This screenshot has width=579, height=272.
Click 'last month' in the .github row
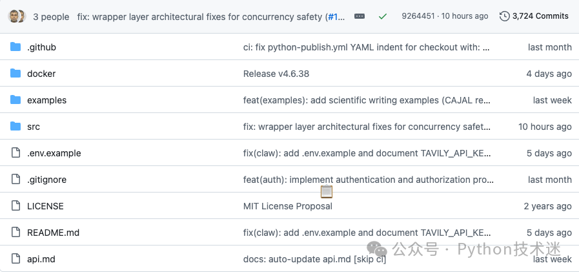pos(550,47)
